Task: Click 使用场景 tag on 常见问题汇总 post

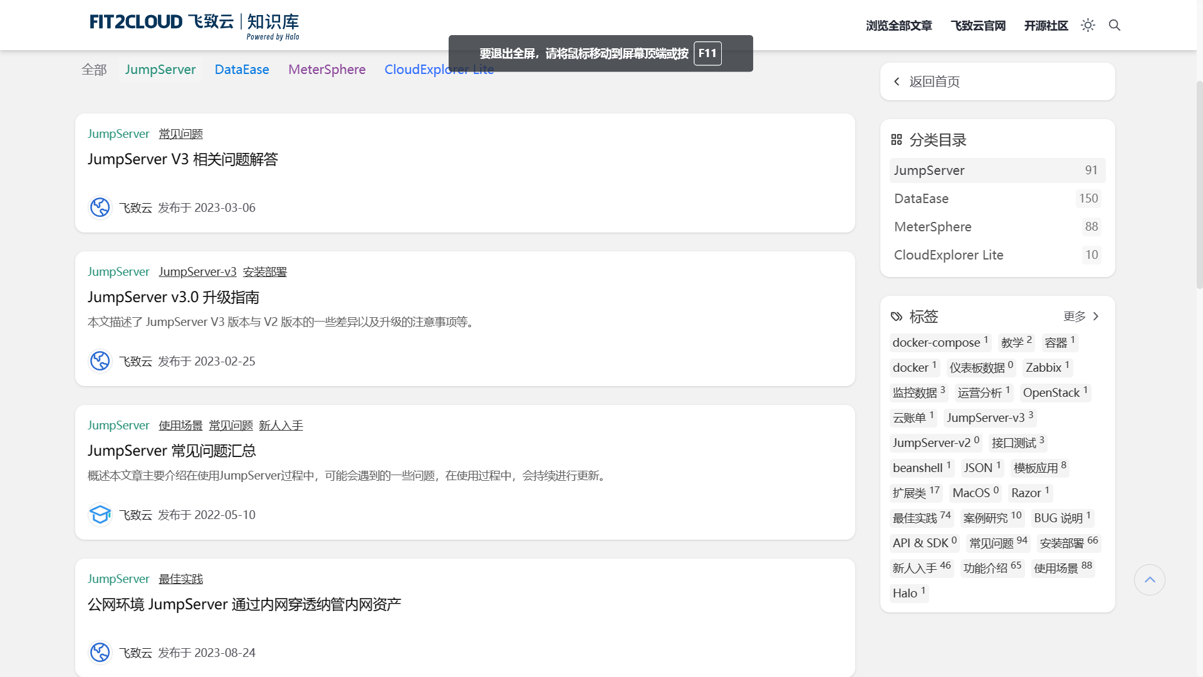Action: (x=180, y=425)
